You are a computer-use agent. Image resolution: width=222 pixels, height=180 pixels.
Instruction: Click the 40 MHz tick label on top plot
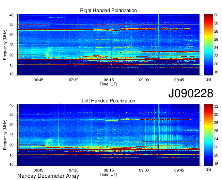[12, 15]
